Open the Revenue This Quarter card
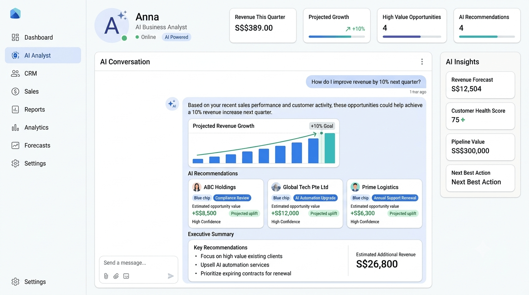The width and height of the screenshot is (529, 295). tap(263, 25)
